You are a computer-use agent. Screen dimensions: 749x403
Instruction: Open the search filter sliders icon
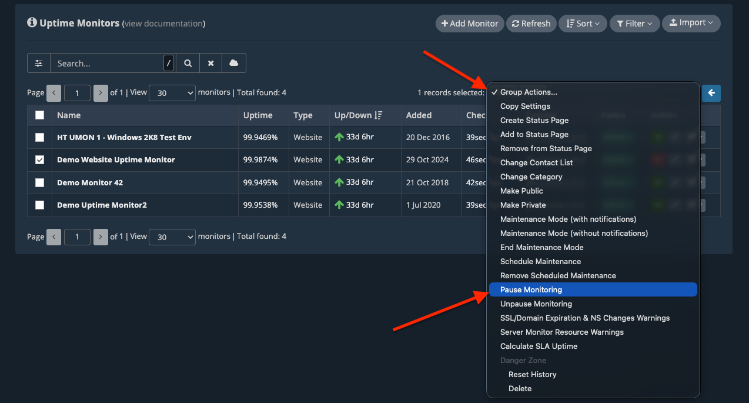pyautogui.click(x=39, y=63)
